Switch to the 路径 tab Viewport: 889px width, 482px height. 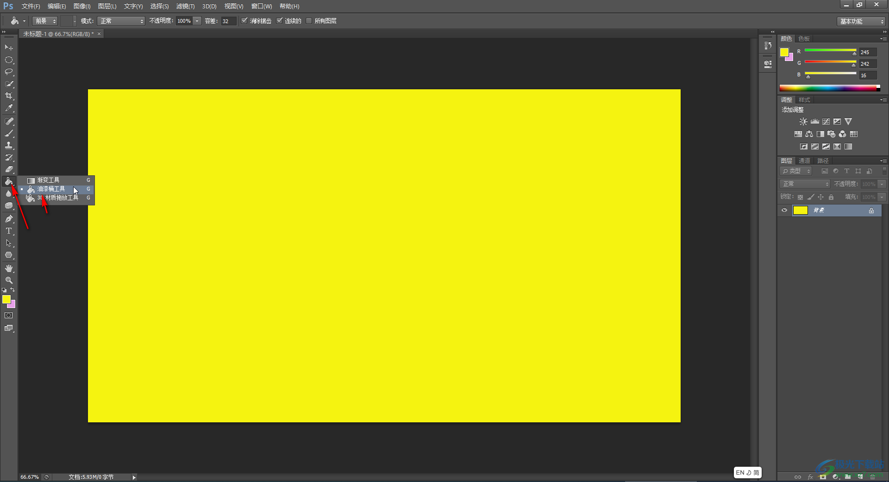(823, 161)
